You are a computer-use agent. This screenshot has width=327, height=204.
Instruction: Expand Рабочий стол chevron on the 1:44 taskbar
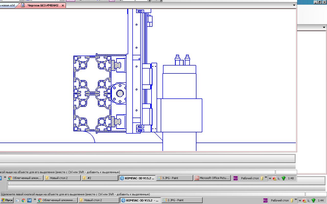pyautogui.click(x=295, y=199)
